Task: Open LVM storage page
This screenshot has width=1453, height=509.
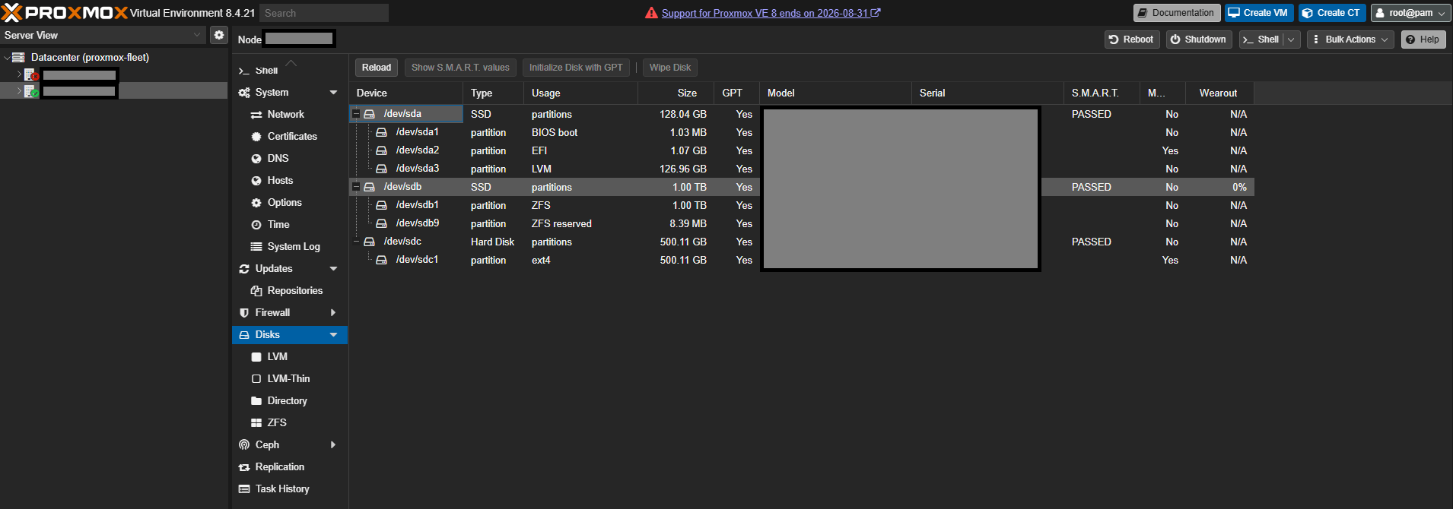Action: 277,356
